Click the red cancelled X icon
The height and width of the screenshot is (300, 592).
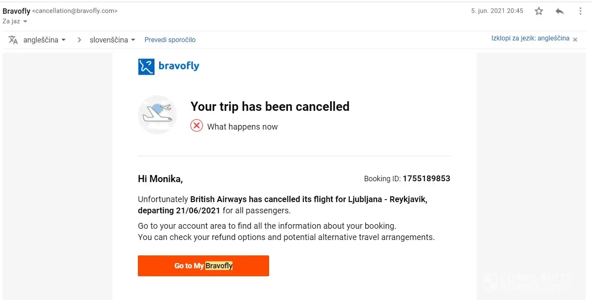[x=197, y=125]
